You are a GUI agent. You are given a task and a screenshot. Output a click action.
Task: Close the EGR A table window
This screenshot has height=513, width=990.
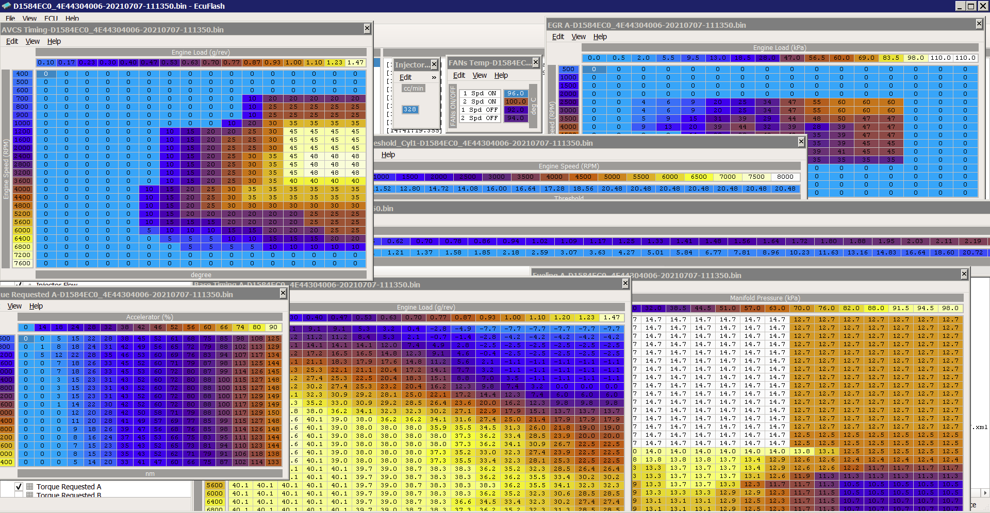(x=979, y=24)
